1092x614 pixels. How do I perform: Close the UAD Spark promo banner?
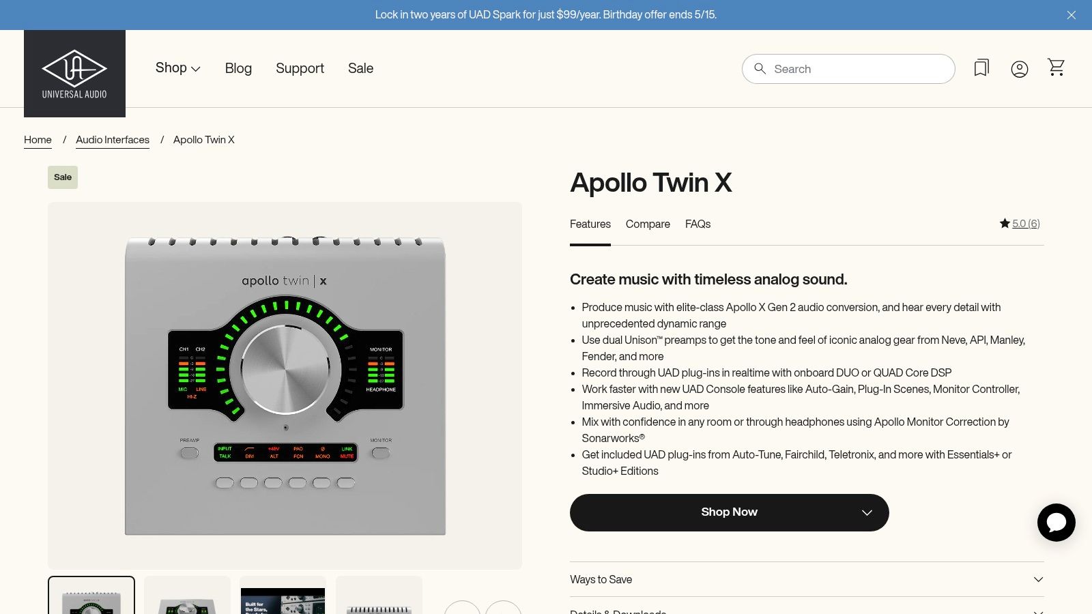(x=1072, y=15)
